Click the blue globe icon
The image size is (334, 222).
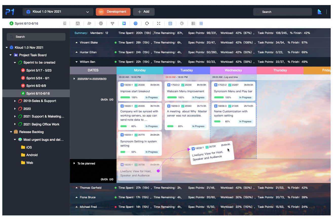click(x=136, y=23)
